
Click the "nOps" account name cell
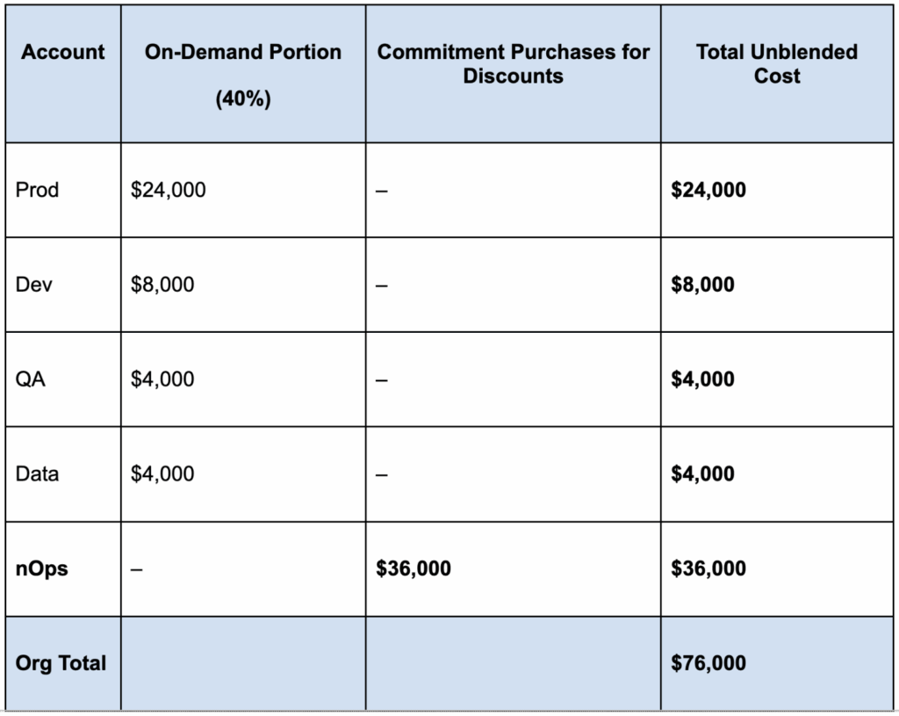(41, 569)
